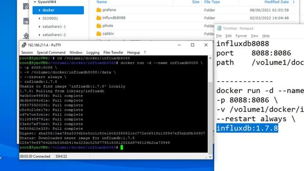Select the satashare1-1 shared folder

[x=54, y=27]
